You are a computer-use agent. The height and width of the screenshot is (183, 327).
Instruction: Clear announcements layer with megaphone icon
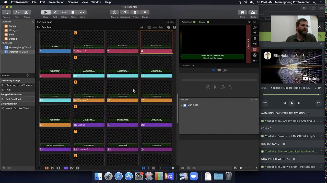pos(255,44)
